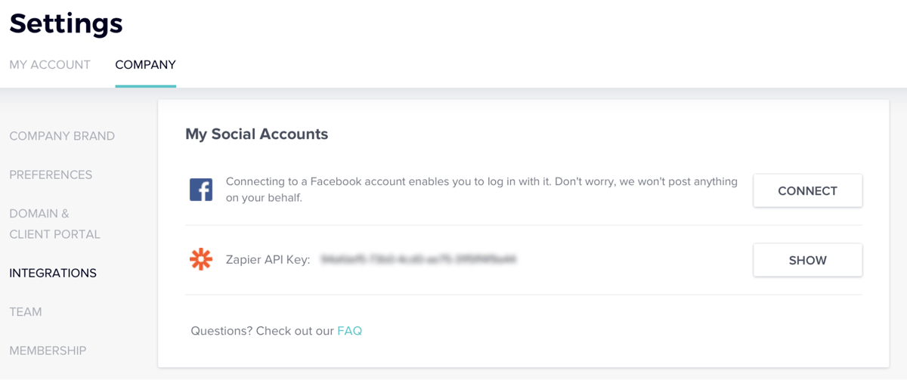Open the FAQ link
Screen dimensions: 907x380
(350, 331)
